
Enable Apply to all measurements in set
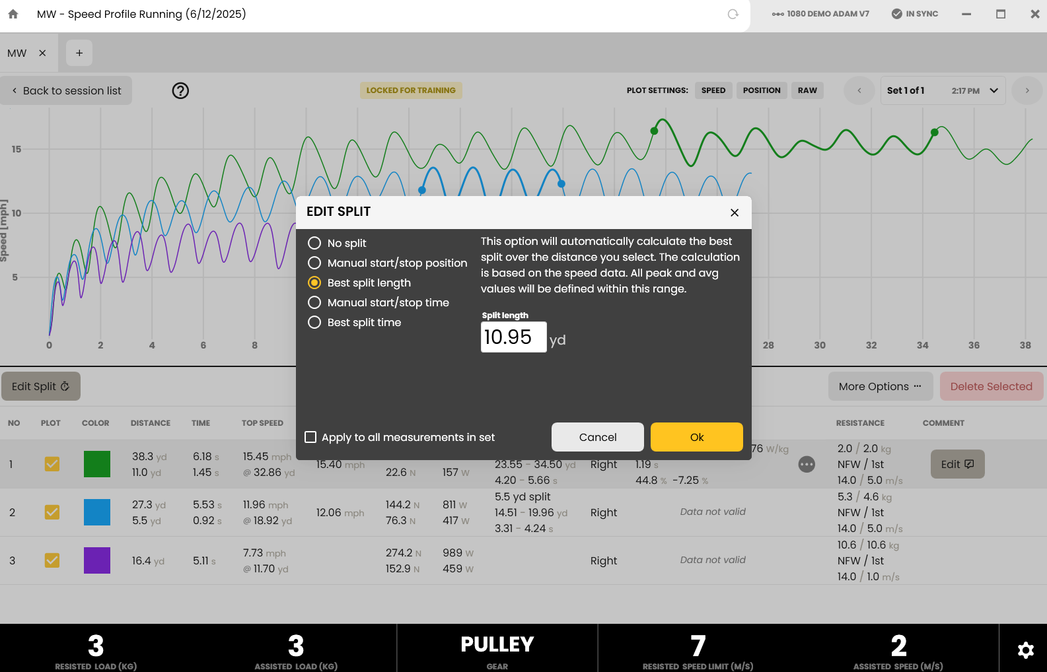click(x=310, y=437)
